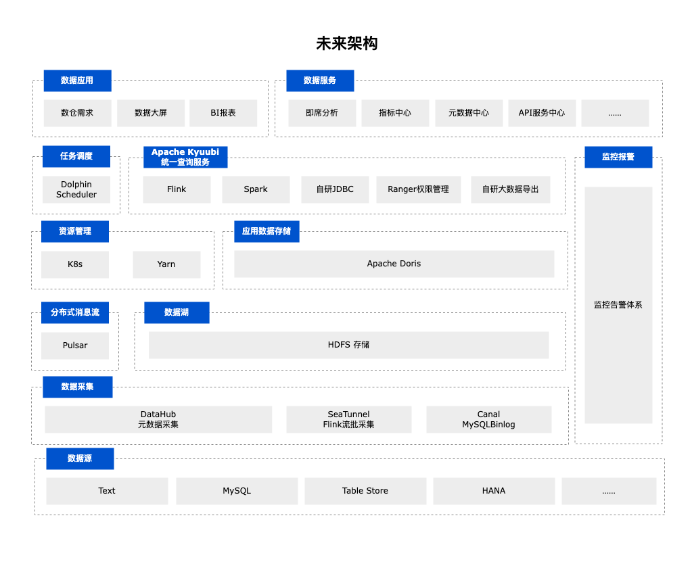Click the Spark box

[x=256, y=189]
